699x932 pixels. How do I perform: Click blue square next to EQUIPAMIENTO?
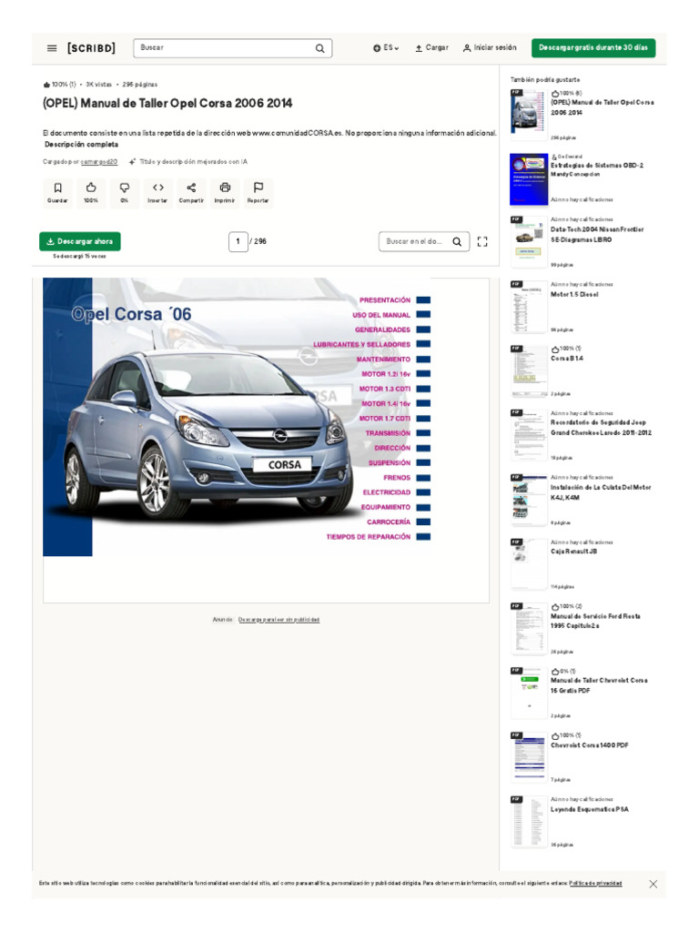[x=423, y=507]
